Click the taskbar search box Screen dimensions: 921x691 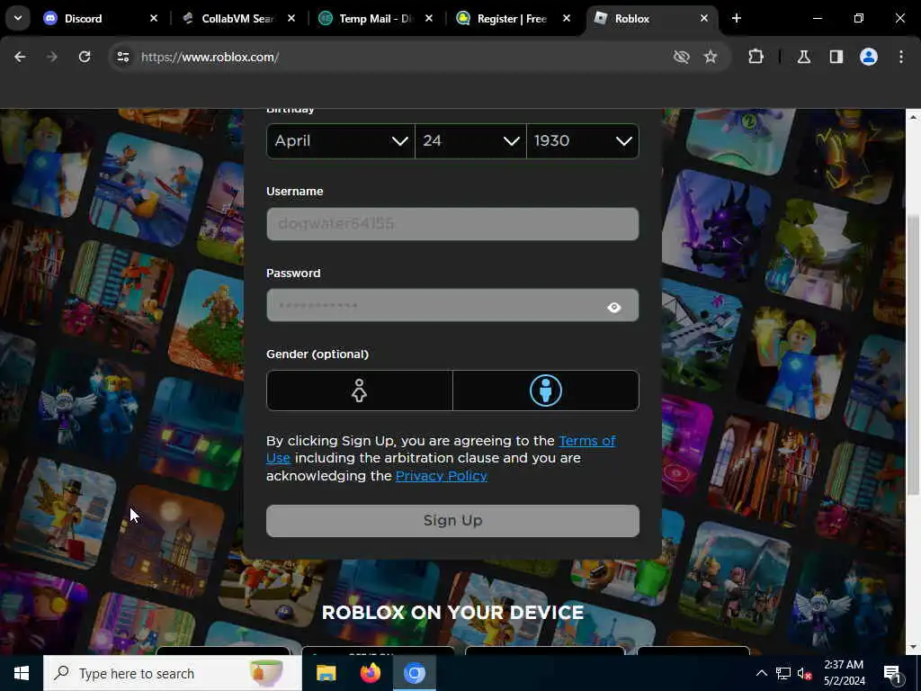click(x=172, y=673)
